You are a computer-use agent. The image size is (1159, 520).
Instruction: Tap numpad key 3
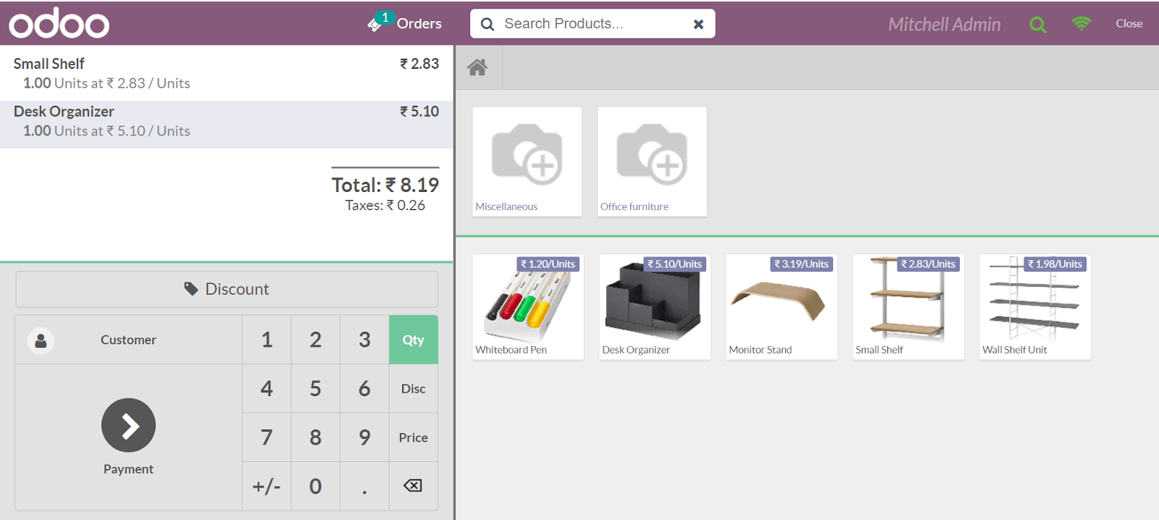pos(364,340)
